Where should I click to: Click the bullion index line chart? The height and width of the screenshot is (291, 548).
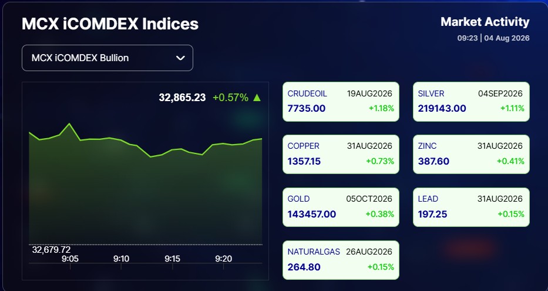pos(146,183)
